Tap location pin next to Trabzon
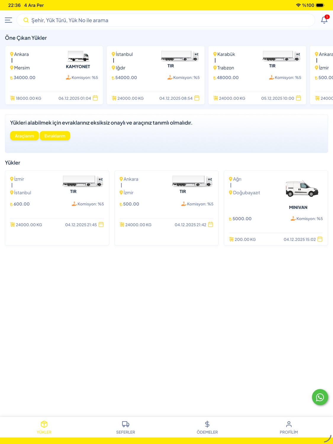This screenshot has height=444, width=333. (215, 68)
